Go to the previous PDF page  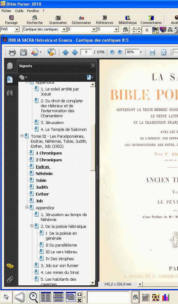pyautogui.click(x=65, y=52)
